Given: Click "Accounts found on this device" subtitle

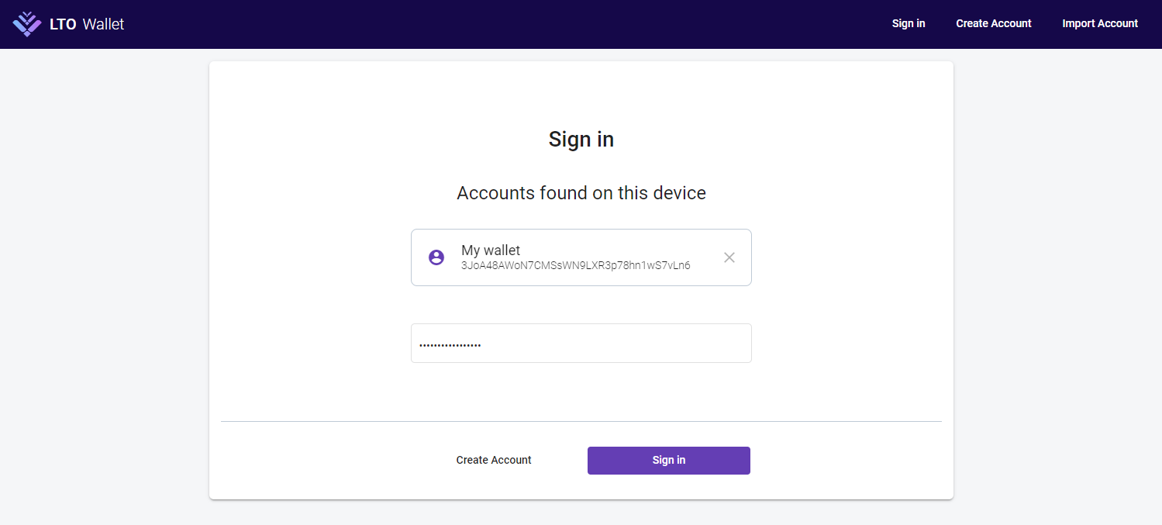Looking at the screenshot, I should (x=581, y=192).
